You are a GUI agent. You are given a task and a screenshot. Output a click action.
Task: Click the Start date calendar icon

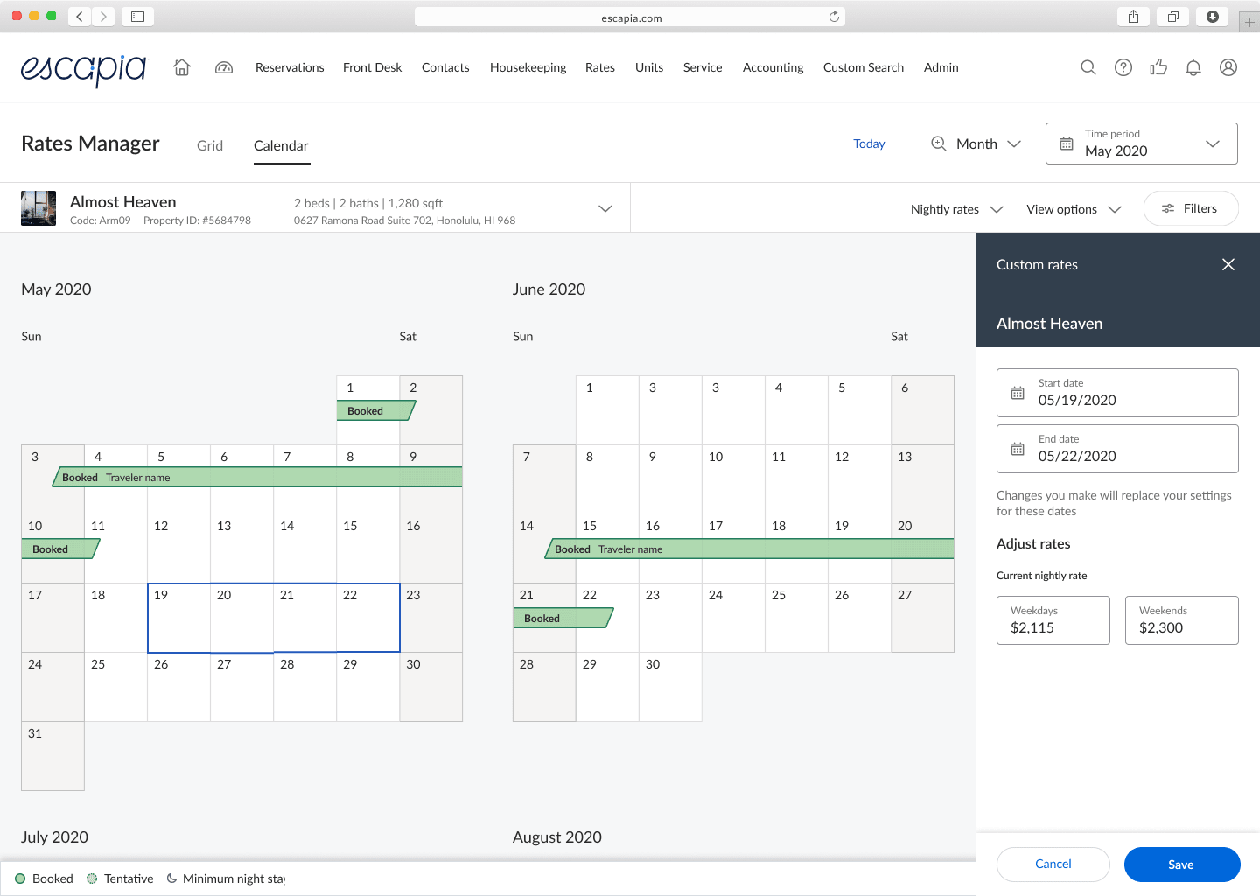[x=1018, y=393]
